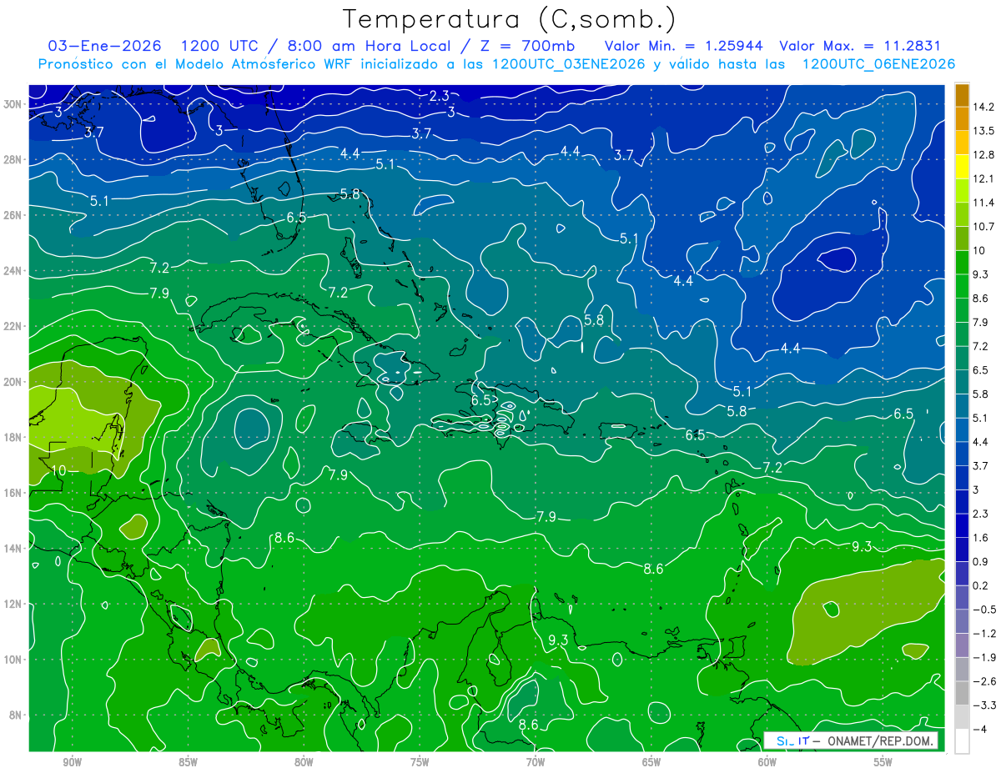Screen dimensions: 1001x773
Task: Click the "13.5" color scale label
Action: (984, 131)
